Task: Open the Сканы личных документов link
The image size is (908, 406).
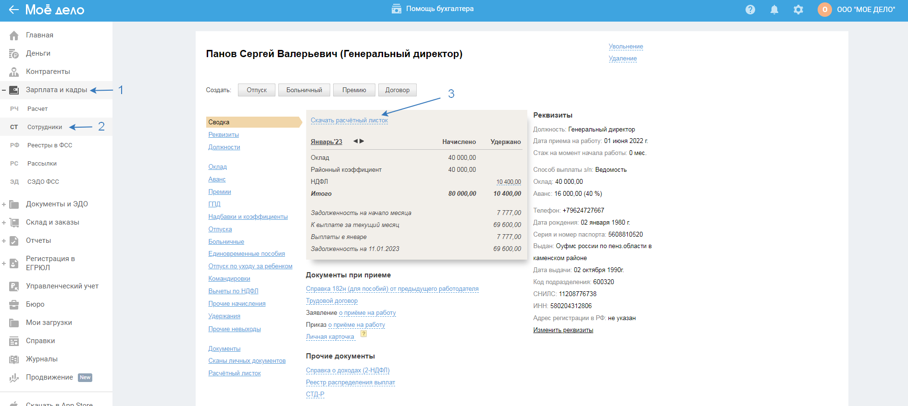Action: (247, 361)
